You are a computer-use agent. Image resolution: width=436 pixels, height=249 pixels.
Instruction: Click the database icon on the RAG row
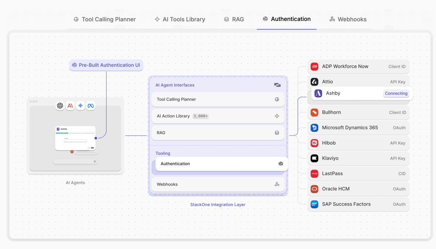(277, 133)
